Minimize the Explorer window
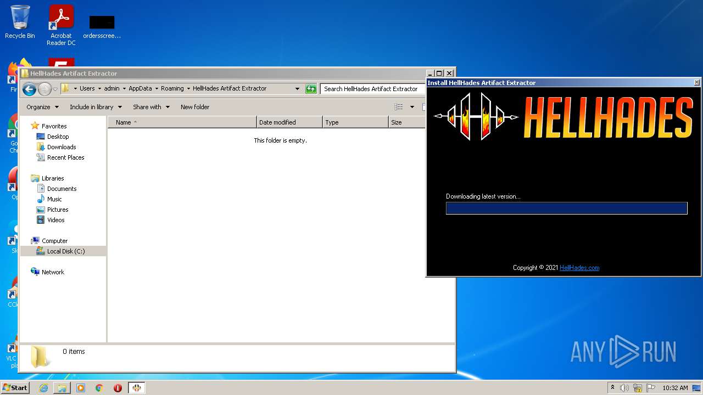This screenshot has width=703, height=395. (x=430, y=73)
